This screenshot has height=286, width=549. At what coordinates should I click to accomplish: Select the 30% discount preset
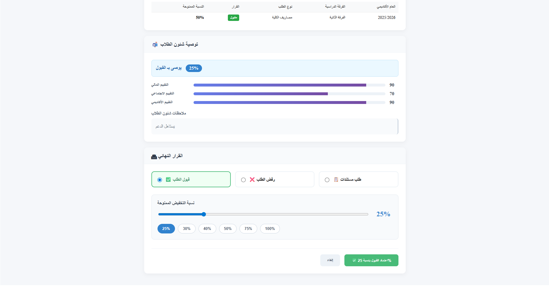[187, 229]
